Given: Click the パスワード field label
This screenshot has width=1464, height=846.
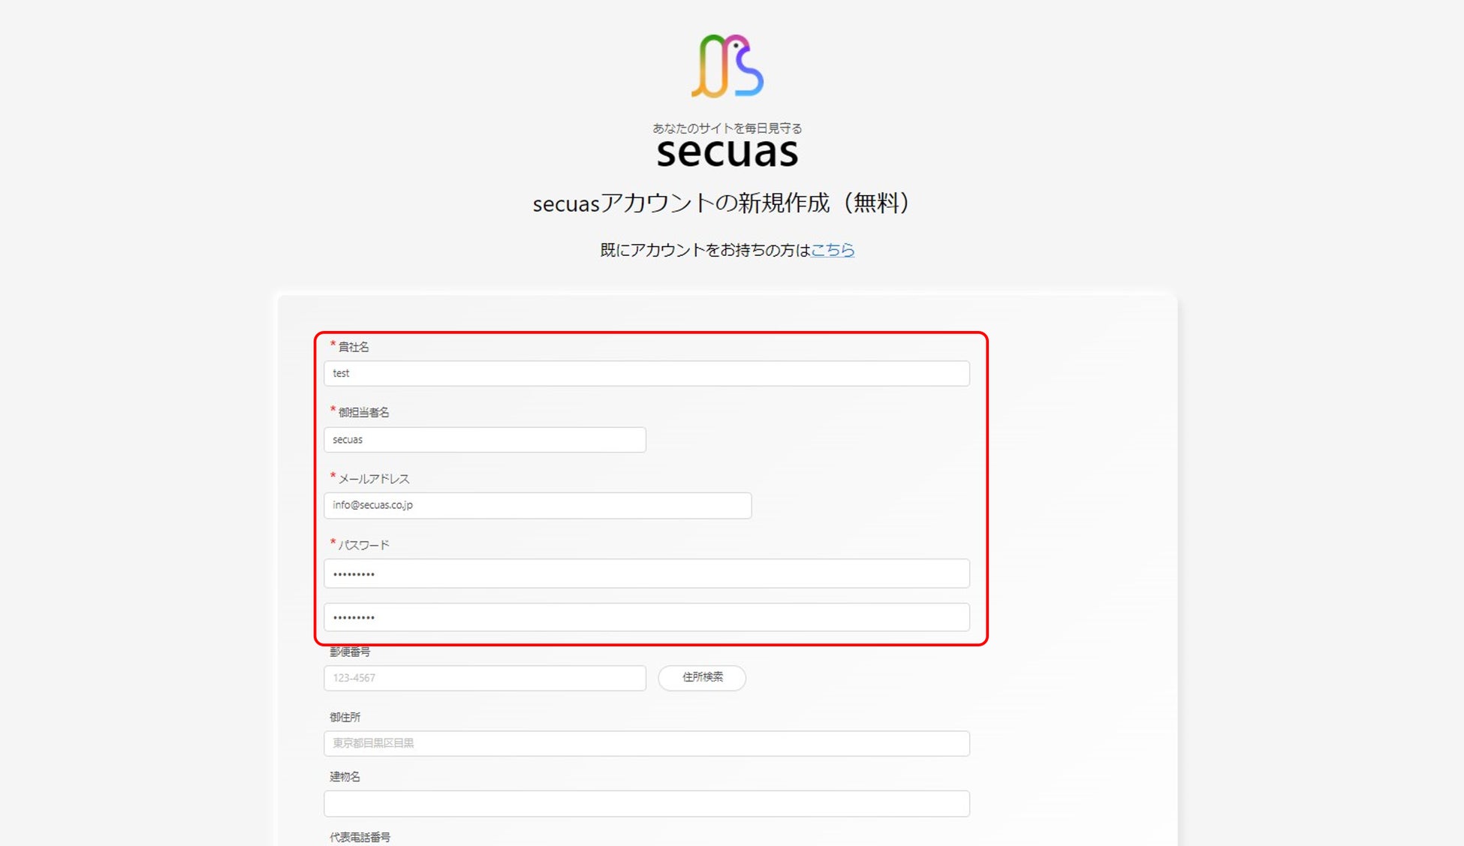Looking at the screenshot, I should [x=363, y=545].
